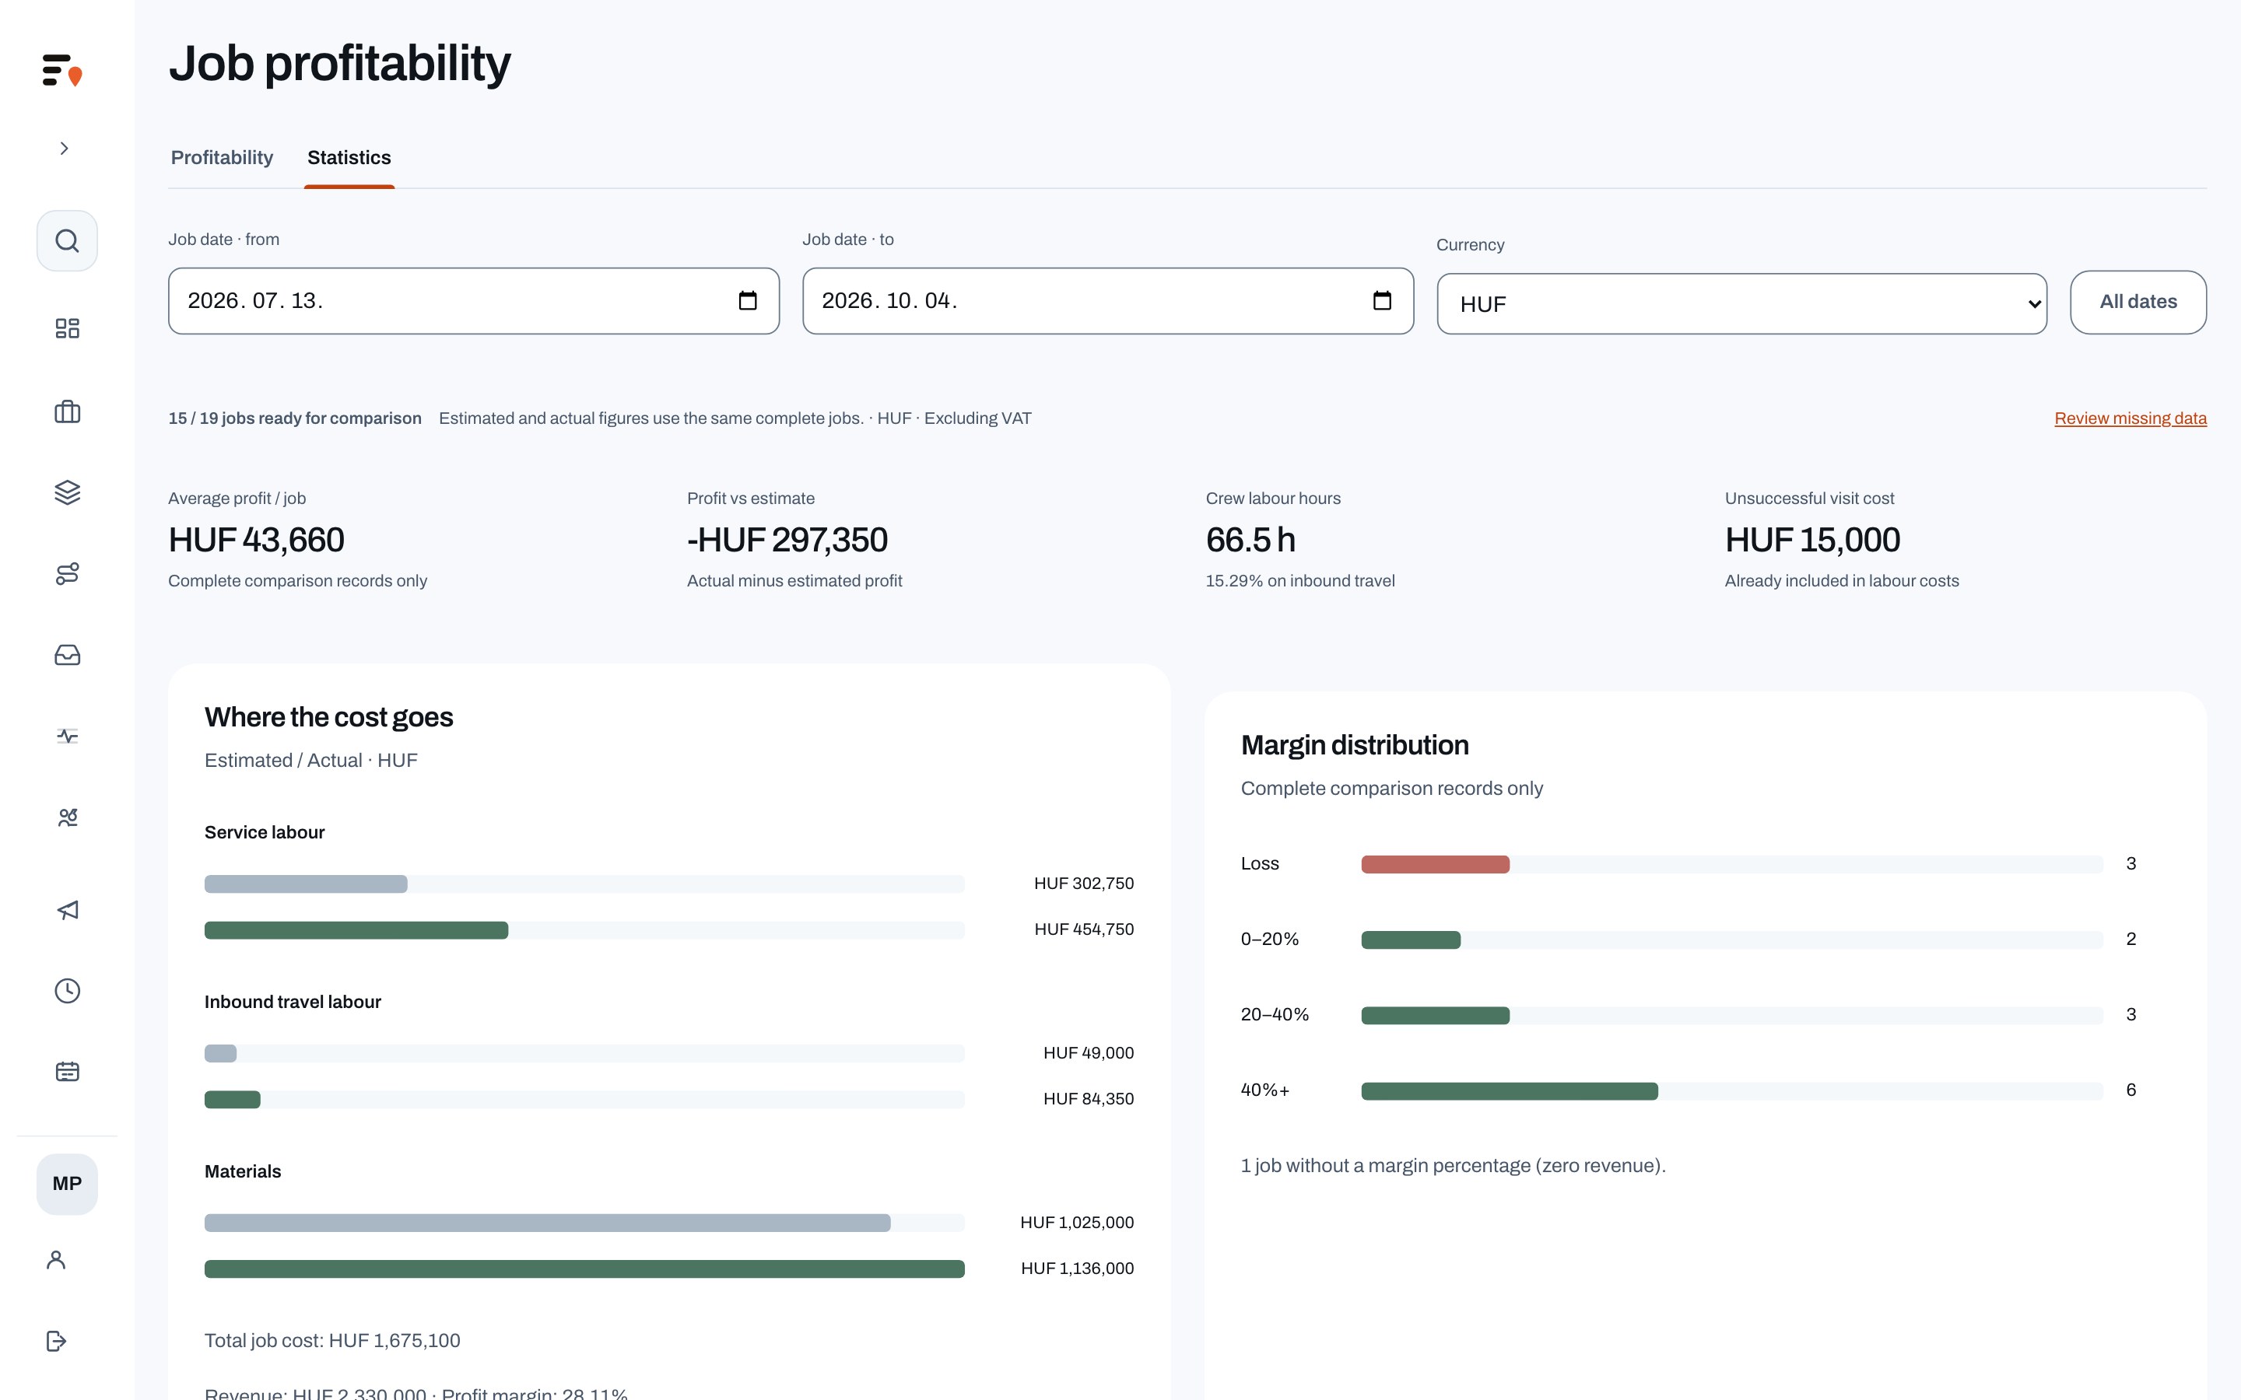Click the MP avatar badge

coord(67,1183)
